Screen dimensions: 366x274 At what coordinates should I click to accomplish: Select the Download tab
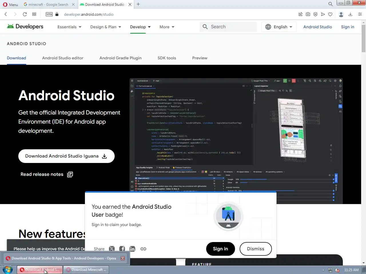(x=16, y=58)
